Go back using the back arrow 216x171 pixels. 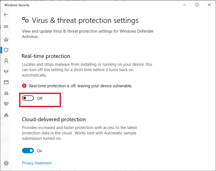[6, 15]
